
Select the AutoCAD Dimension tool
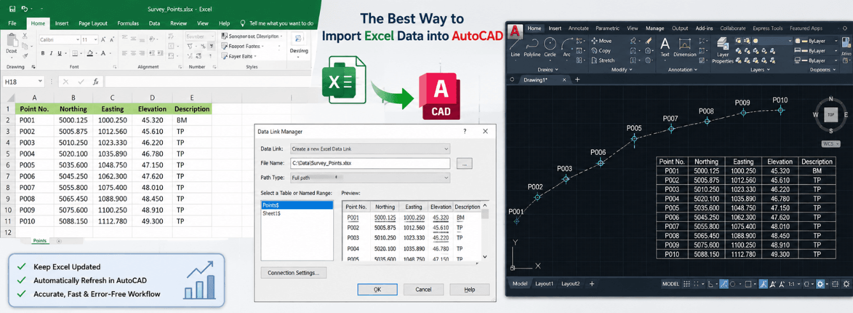pyautogui.click(x=685, y=47)
